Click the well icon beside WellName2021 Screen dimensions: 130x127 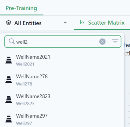9,60
